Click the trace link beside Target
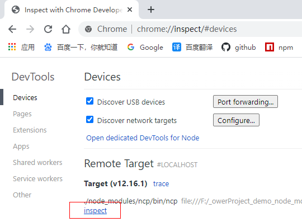The height and width of the screenshot is (222, 302). pos(161,183)
